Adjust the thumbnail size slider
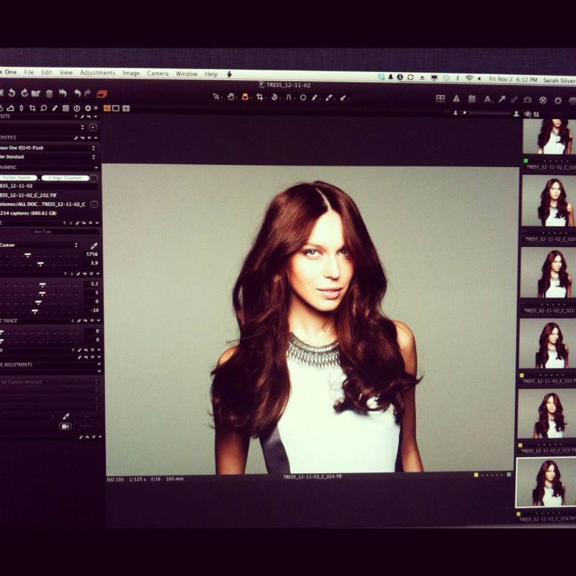This screenshot has height=576, width=576. [x=485, y=113]
